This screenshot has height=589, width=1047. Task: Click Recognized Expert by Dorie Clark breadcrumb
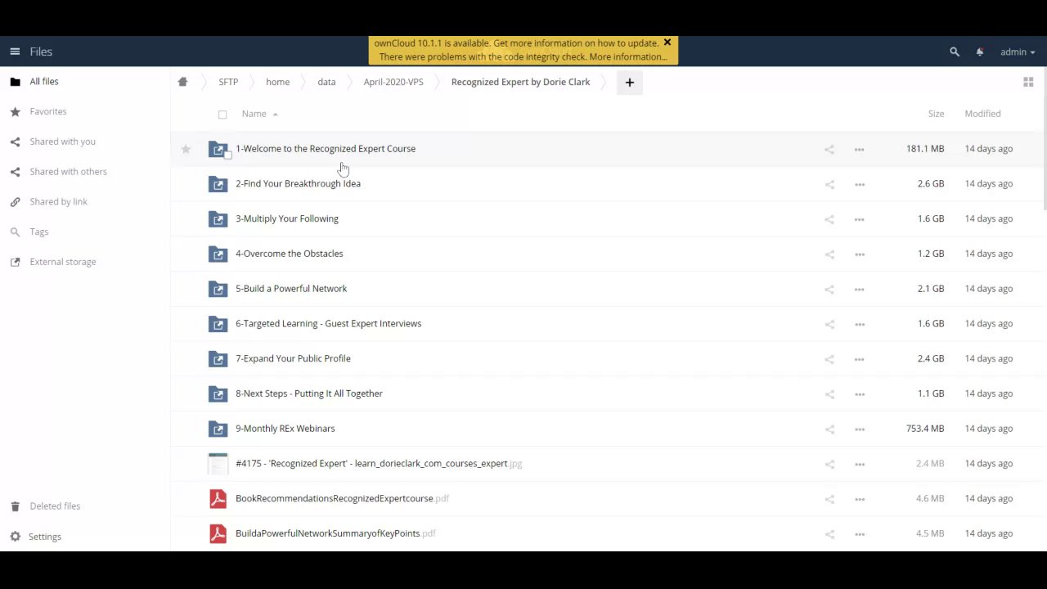pyautogui.click(x=520, y=82)
